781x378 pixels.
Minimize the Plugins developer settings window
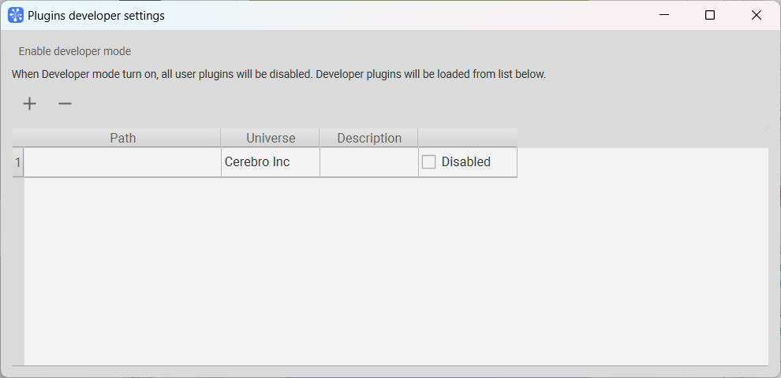(x=664, y=16)
